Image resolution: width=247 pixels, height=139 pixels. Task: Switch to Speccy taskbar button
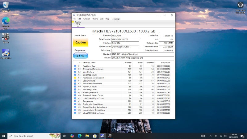pos(110,136)
